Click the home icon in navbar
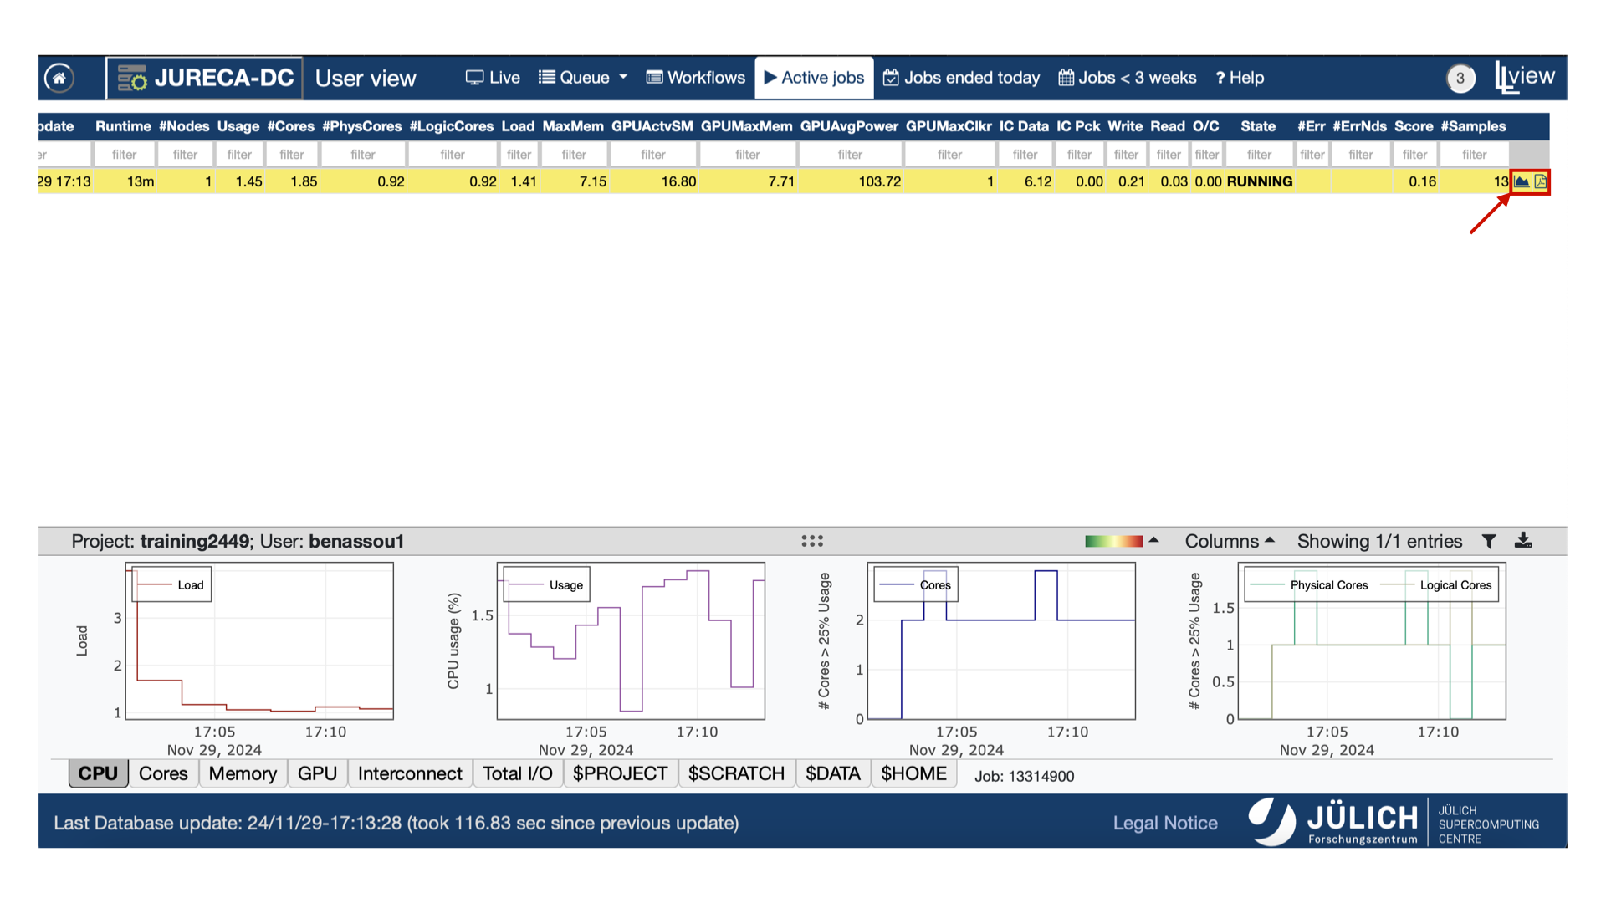The height and width of the screenshot is (903, 1606). coord(59,78)
